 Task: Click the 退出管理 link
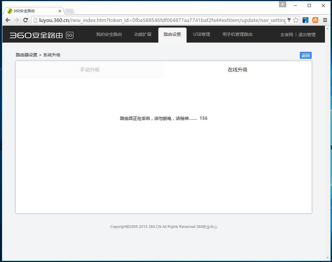tap(307, 34)
